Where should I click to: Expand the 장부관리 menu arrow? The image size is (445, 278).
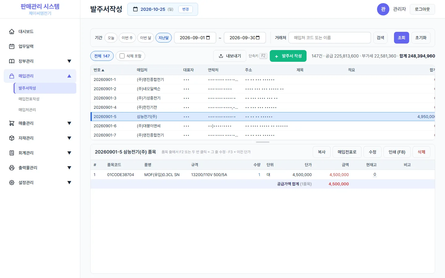(69, 61)
